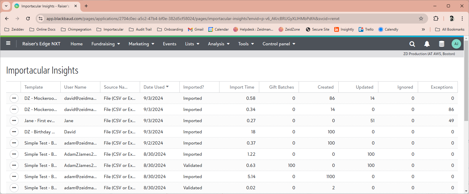Open row menu for 9/2/2024 Simple Test
This screenshot has height=194, width=469.
coord(14,143)
